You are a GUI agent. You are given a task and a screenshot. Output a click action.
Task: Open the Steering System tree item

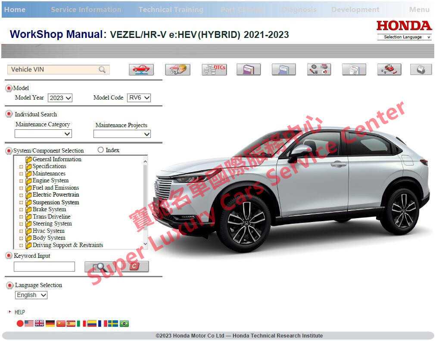[52, 224]
